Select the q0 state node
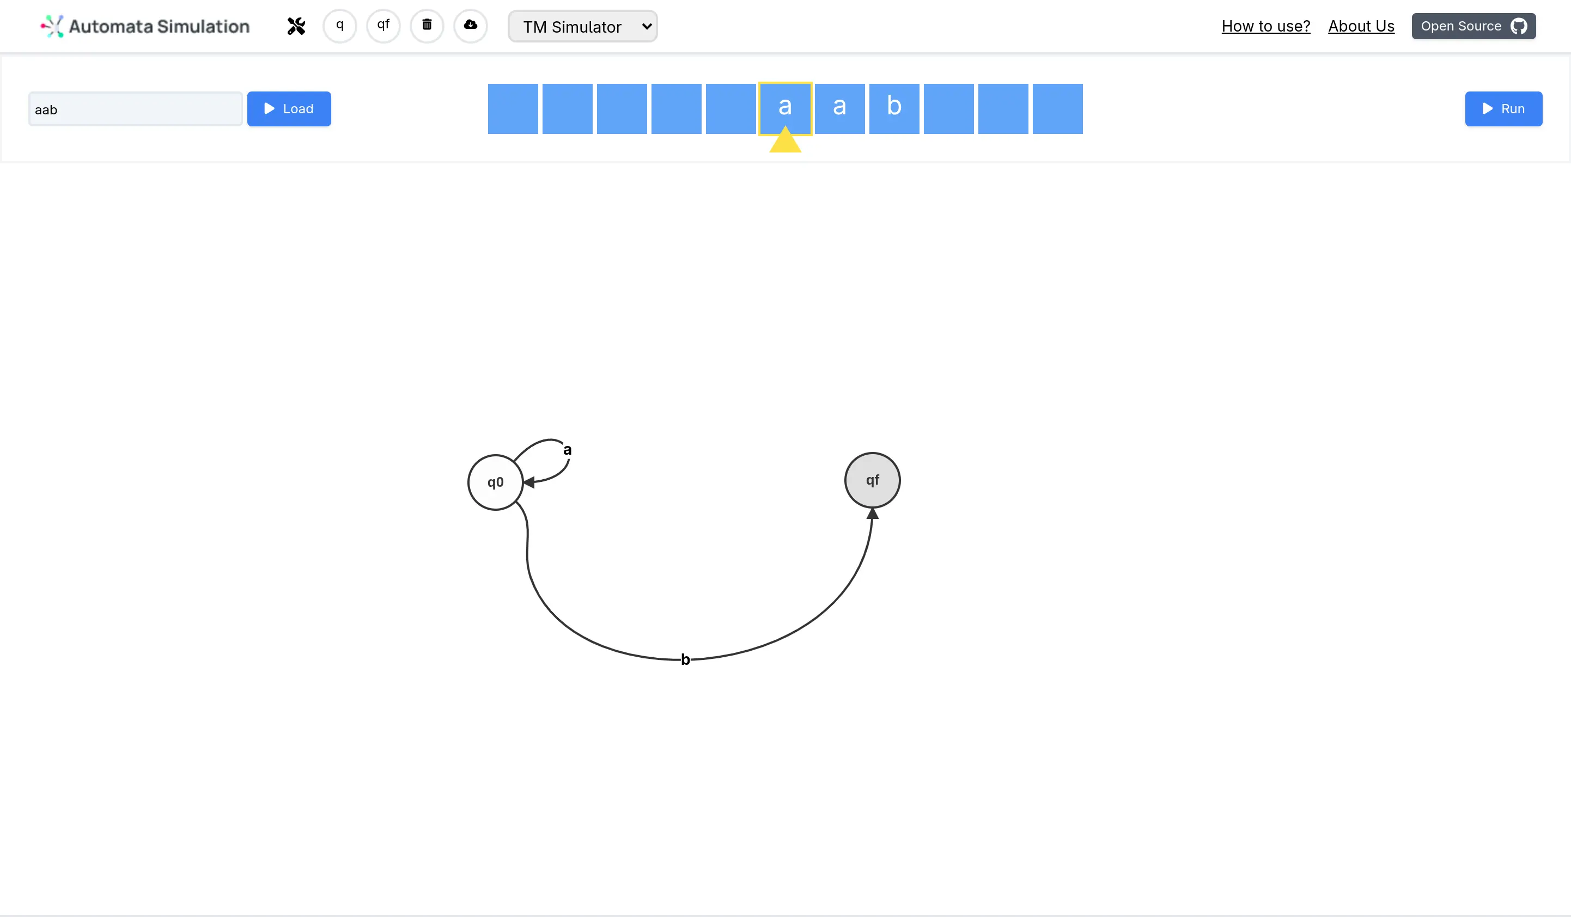Screen dimensions: 1571x917 (x=495, y=482)
